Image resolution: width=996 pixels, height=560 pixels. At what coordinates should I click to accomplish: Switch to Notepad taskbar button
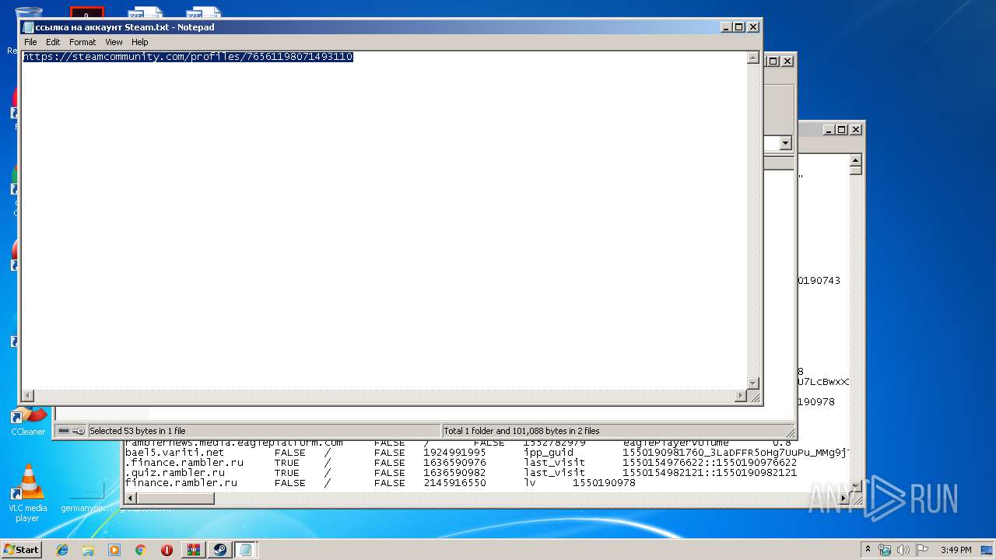[246, 550]
